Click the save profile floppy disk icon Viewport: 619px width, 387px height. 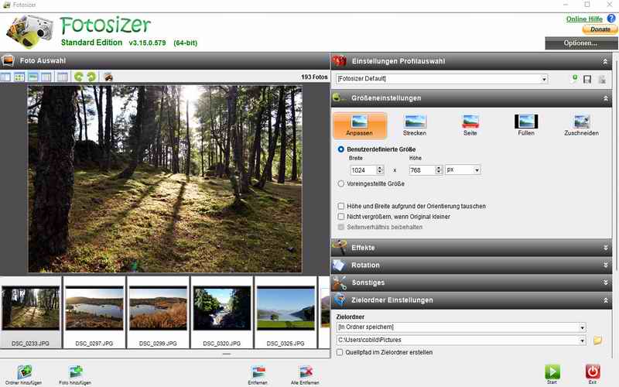click(x=587, y=79)
